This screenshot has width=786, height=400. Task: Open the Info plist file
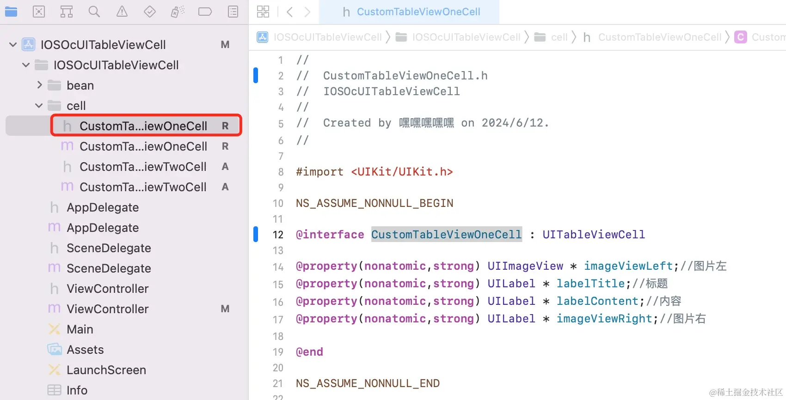(123, 390)
